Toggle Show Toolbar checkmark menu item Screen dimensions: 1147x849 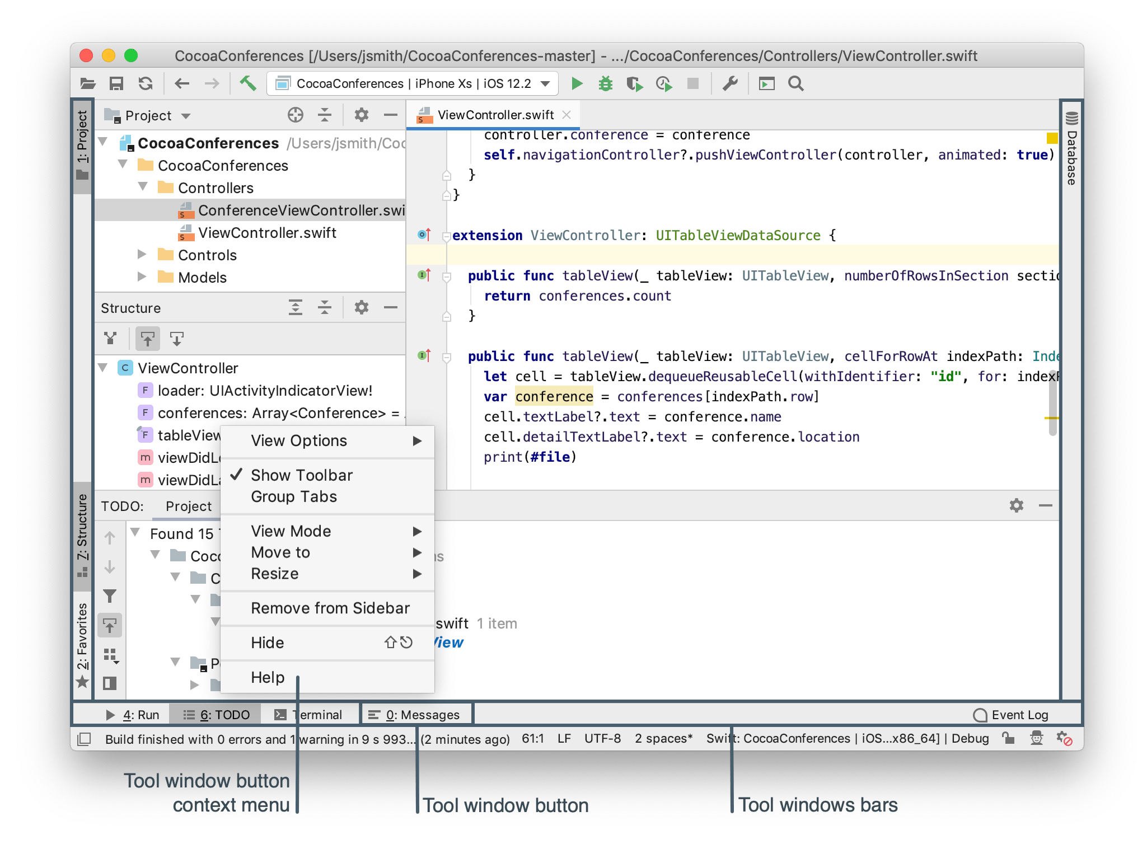[327, 475]
